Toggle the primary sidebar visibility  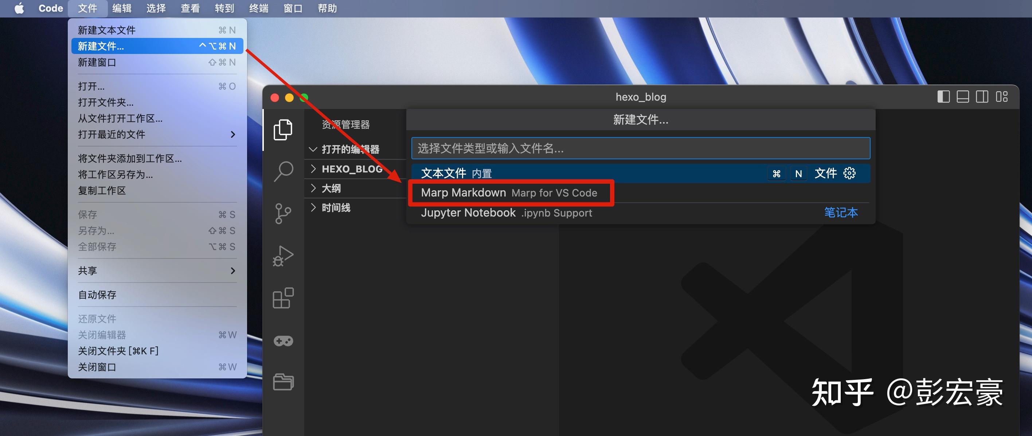943,97
